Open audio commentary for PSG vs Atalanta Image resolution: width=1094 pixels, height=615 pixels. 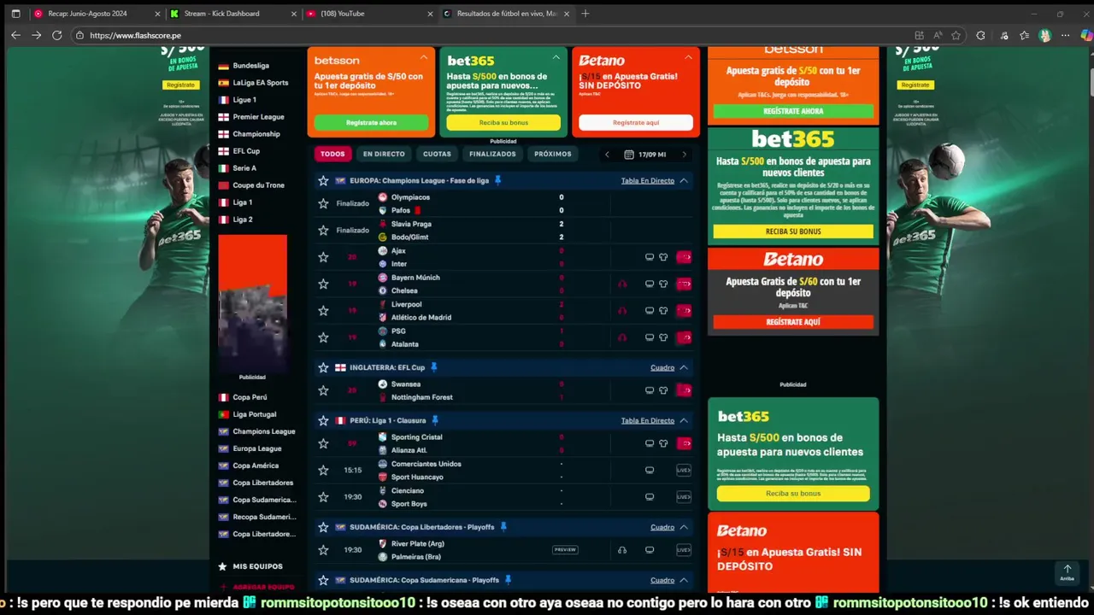click(x=622, y=337)
